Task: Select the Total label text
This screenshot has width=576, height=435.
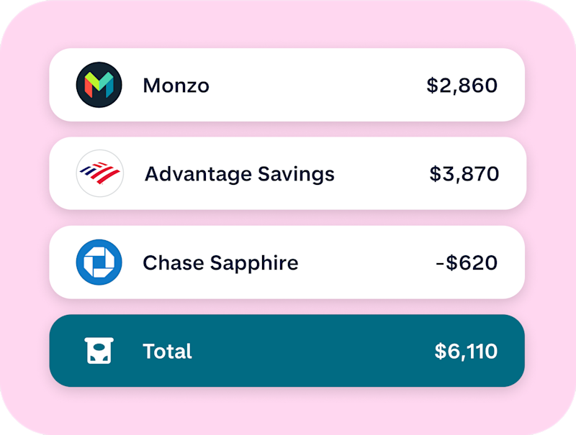Action: pos(167,352)
